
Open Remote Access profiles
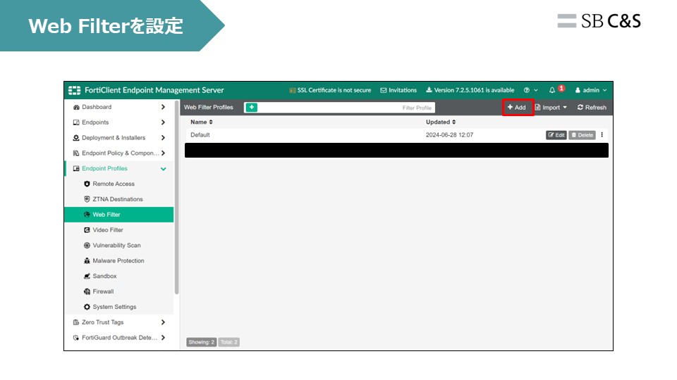pyautogui.click(x=114, y=184)
